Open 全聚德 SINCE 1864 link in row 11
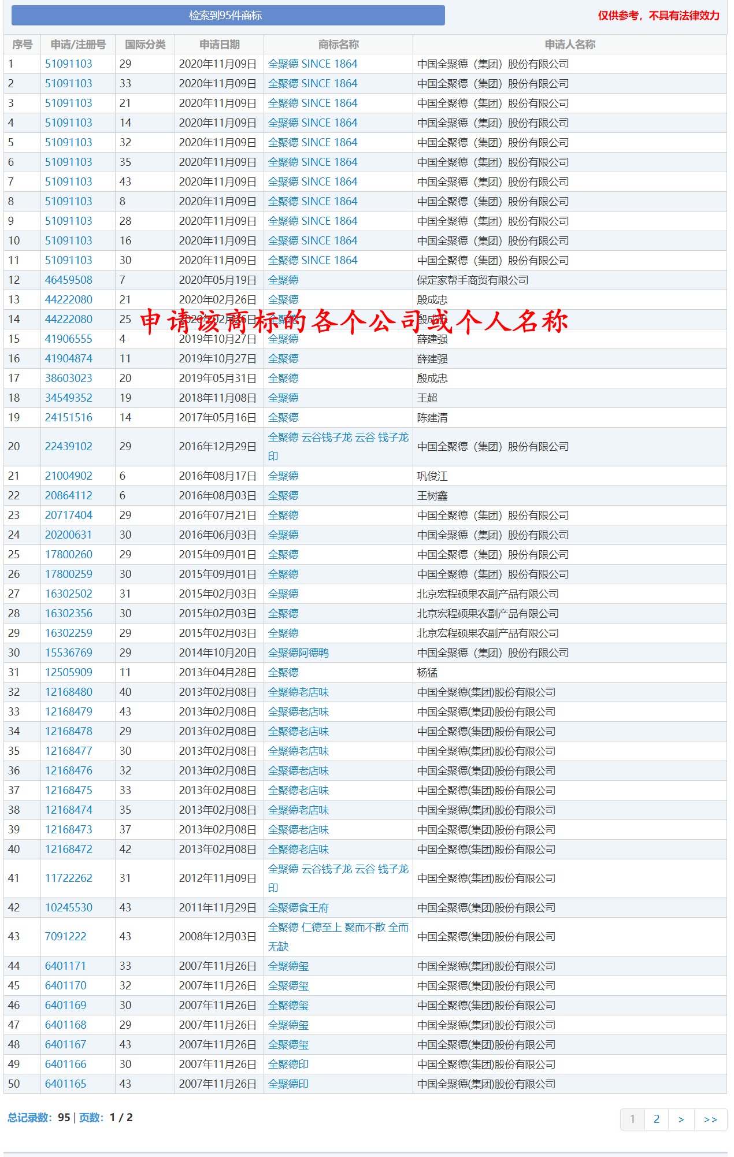Image resolution: width=734 pixels, height=1157 pixels. (313, 261)
